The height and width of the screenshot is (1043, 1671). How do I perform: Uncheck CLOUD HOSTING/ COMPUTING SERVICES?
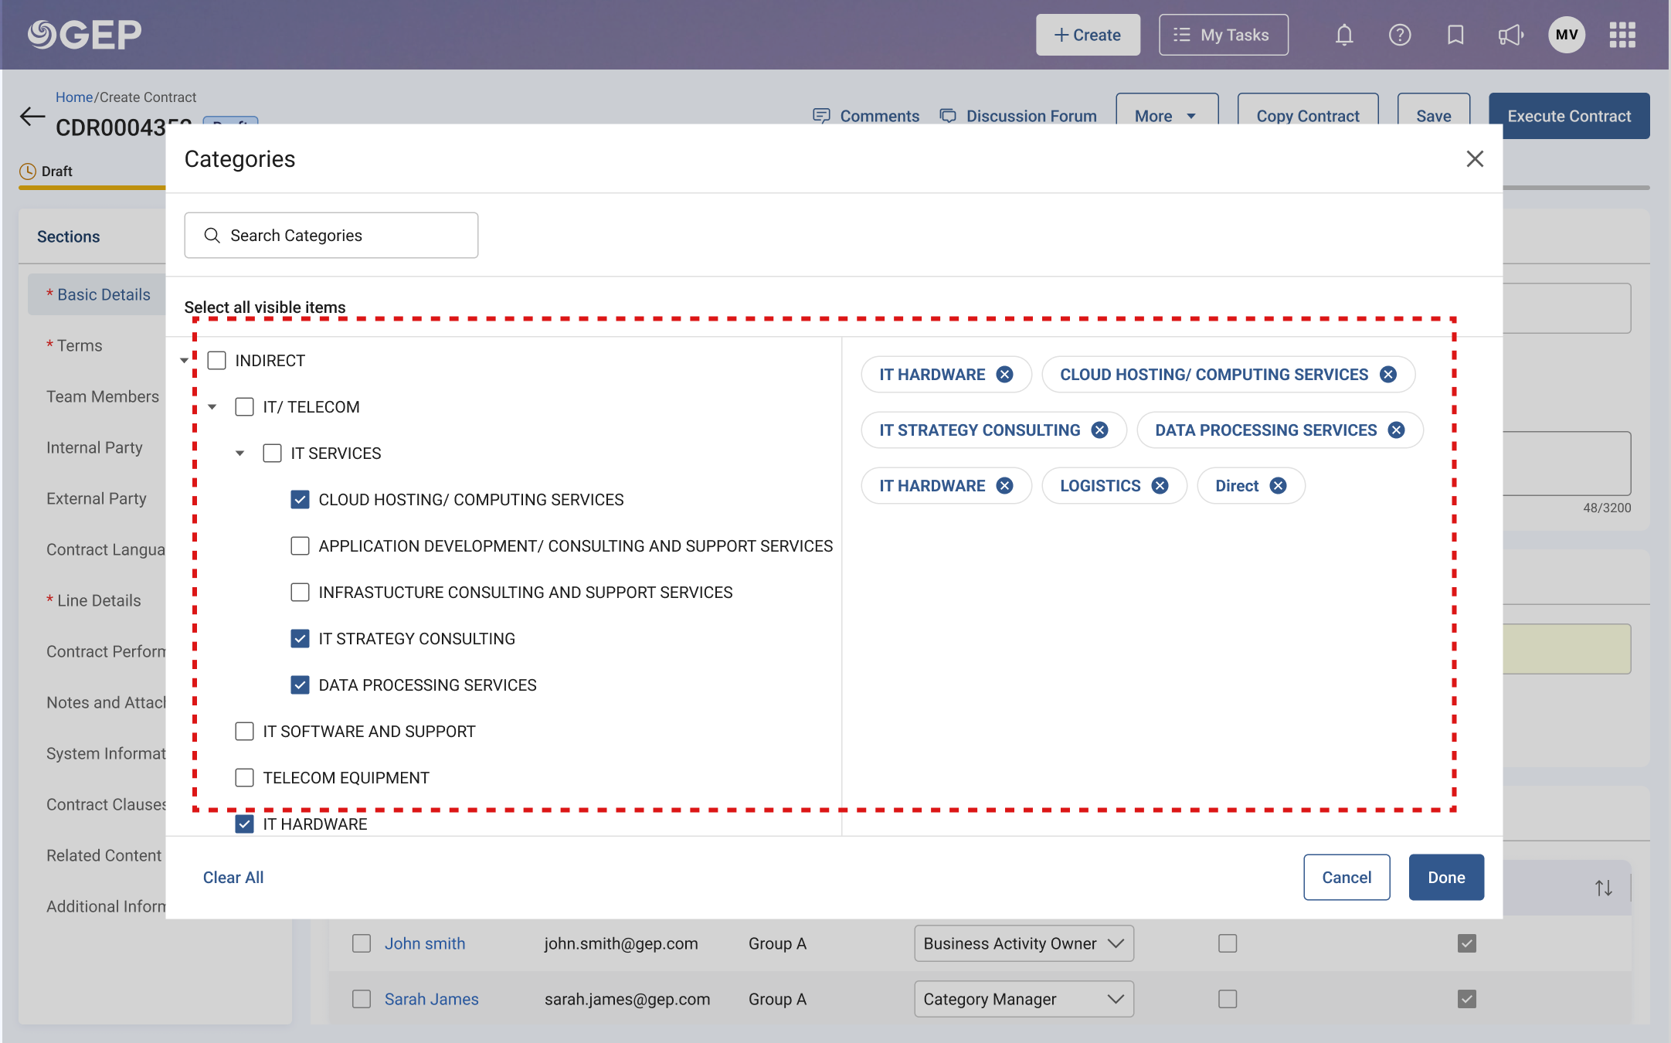pyautogui.click(x=301, y=500)
